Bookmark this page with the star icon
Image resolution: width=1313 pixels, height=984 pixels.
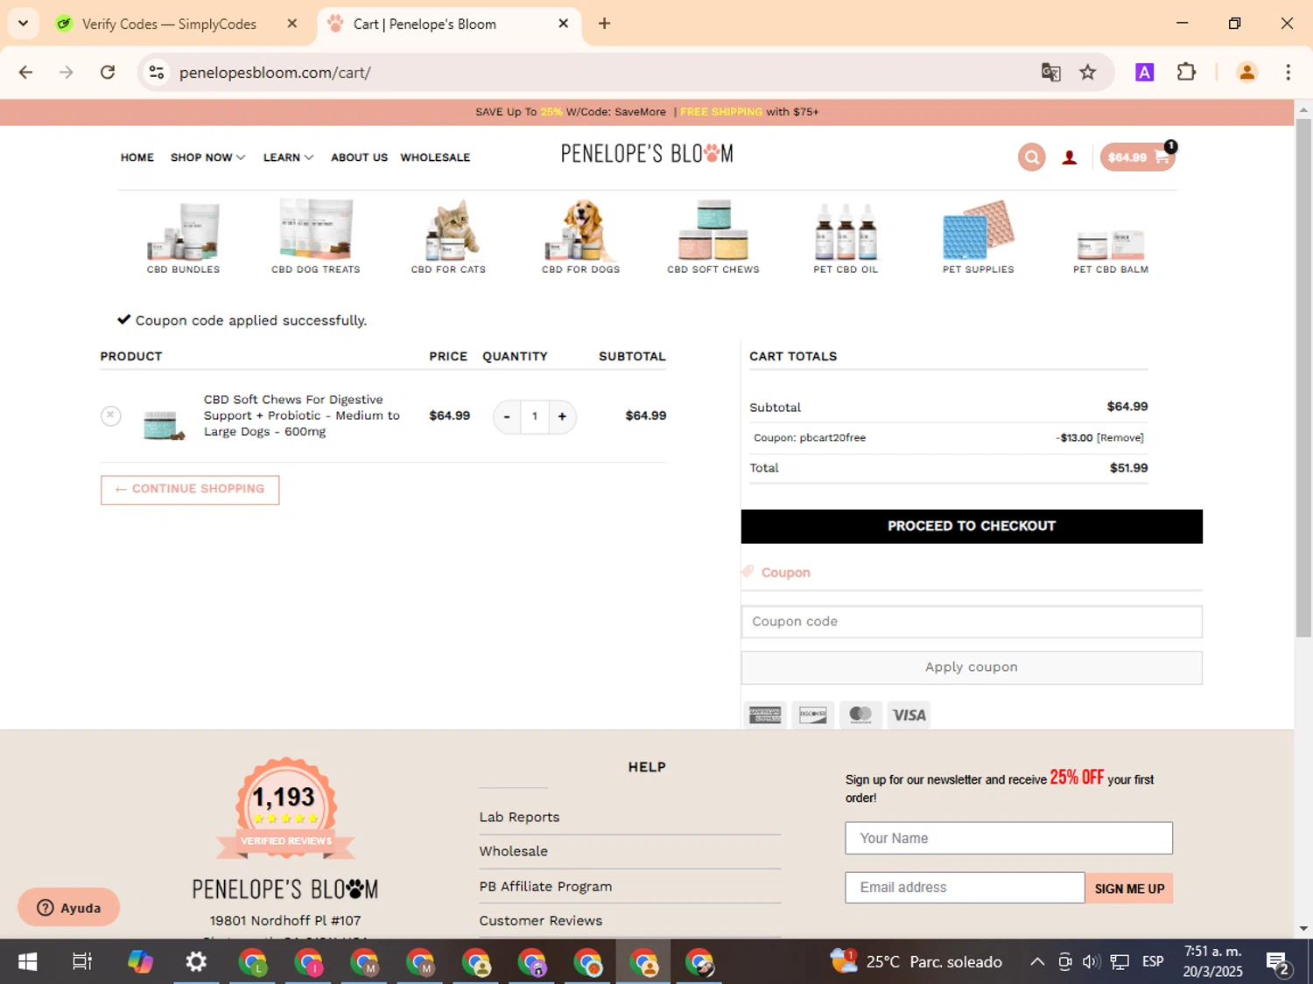1088,73
